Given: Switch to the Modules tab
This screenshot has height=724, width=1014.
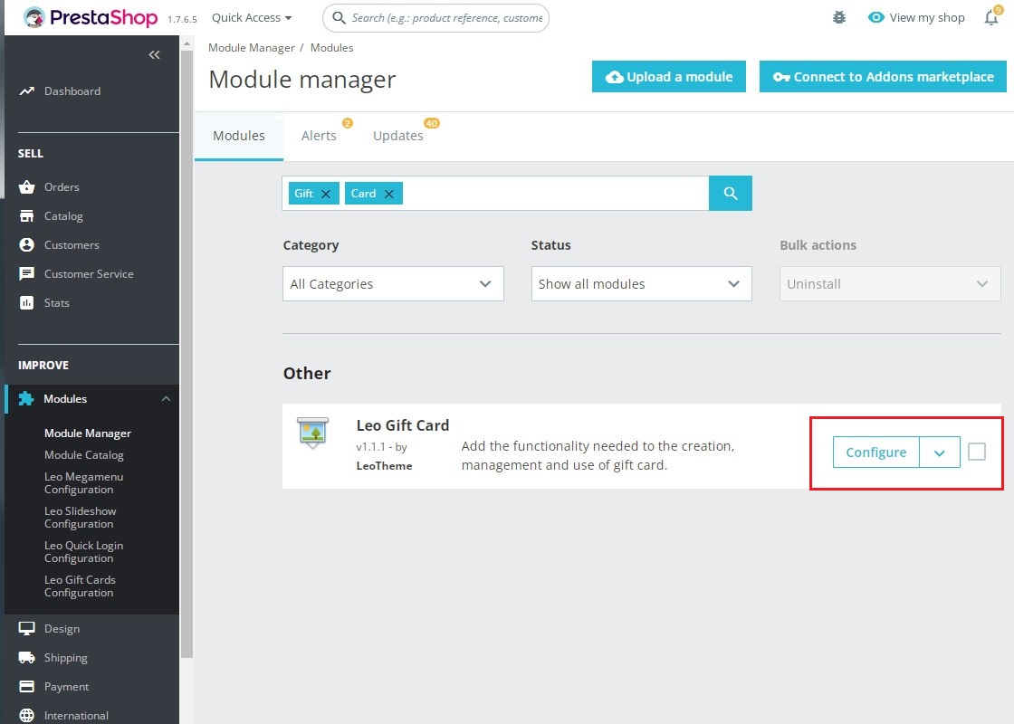Looking at the screenshot, I should coord(239,136).
